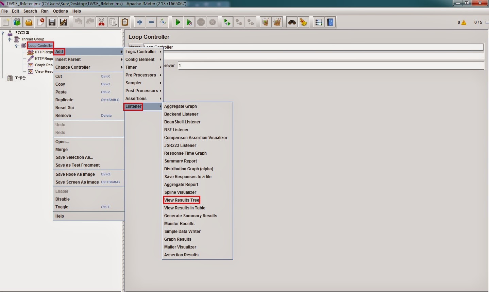Click the Loop Count field showing 1
This screenshot has height=292, width=489.
point(331,66)
